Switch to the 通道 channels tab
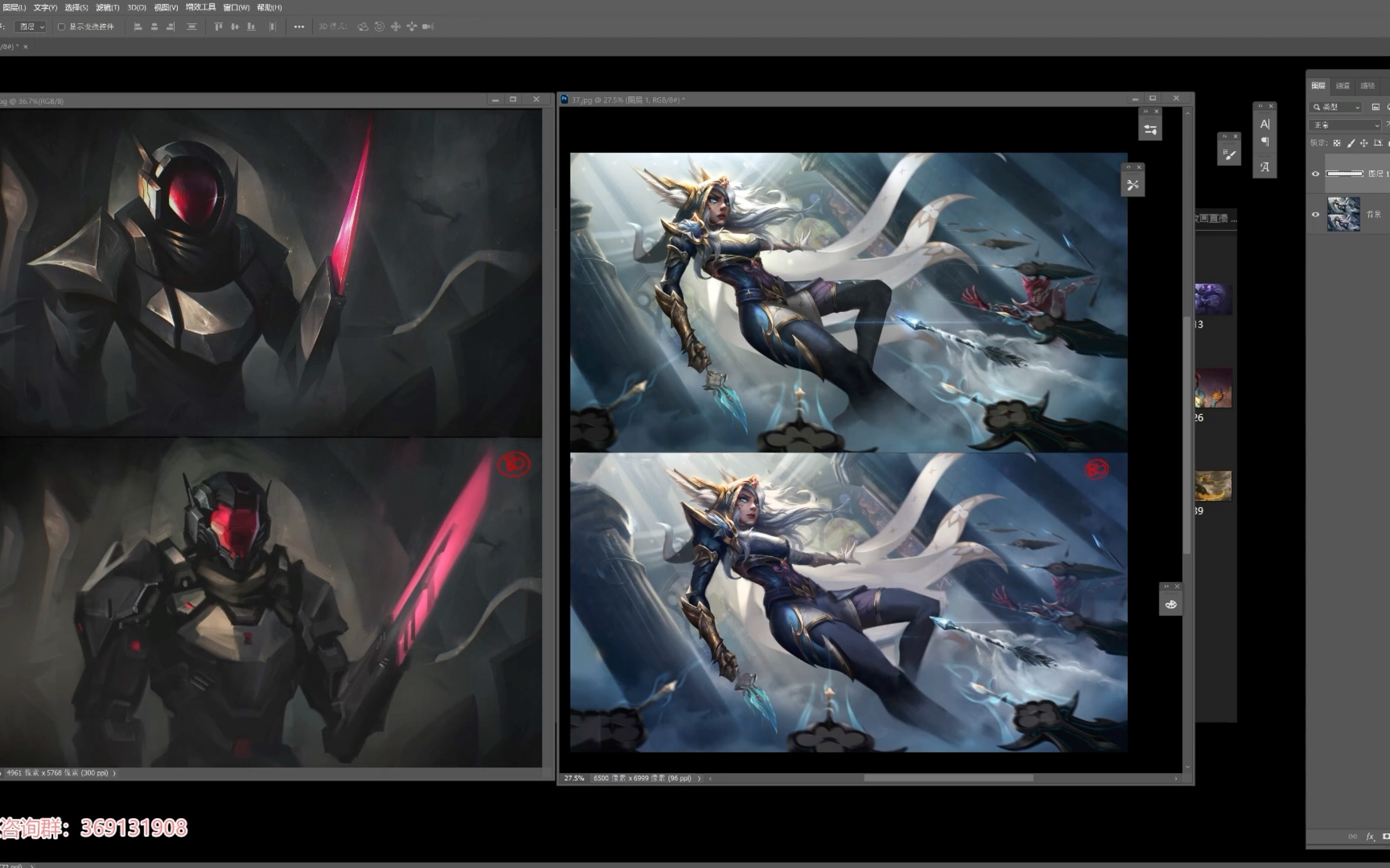1390x868 pixels. tap(1342, 85)
